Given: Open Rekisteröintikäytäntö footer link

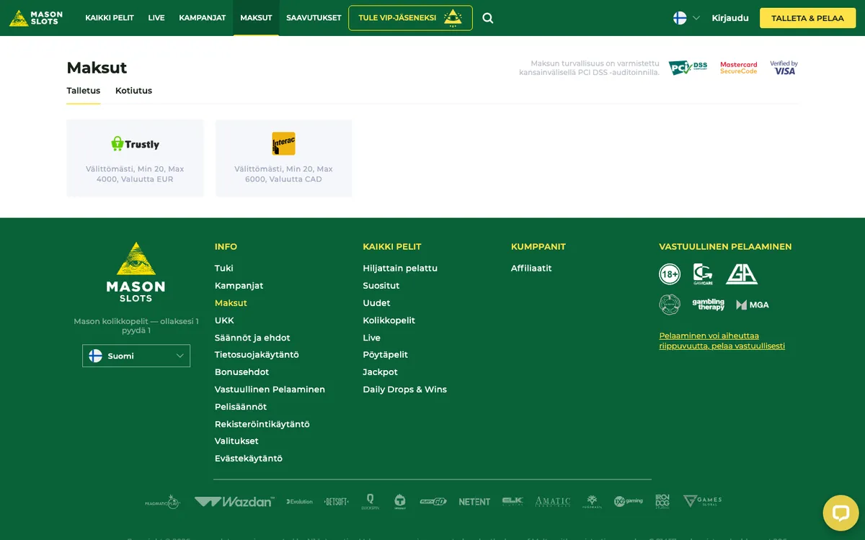Looking at the screenshot, I should tap(262, 424).
